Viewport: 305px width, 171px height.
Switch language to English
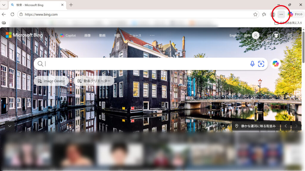(234, 35)
